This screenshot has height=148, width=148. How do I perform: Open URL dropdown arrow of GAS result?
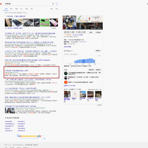(18, 72)
